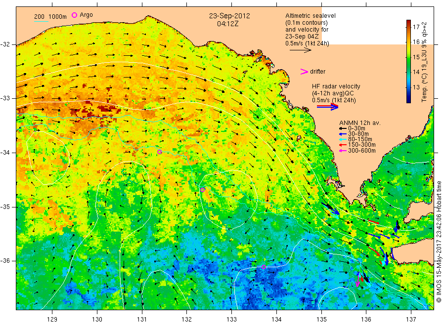Image resolution: width=445 pixels, height=326 pixels.
Task: Click the '80-150m' depth label
Action: [360, 139]
